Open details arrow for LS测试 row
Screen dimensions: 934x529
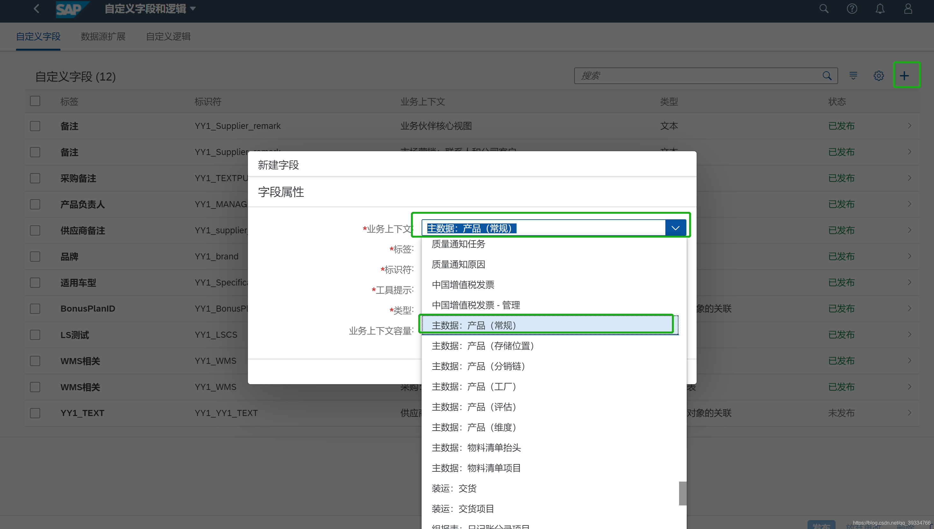pyautogui.click(x=909, y=335)
